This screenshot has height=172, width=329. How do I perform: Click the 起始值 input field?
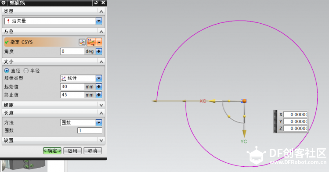point(72,86)
